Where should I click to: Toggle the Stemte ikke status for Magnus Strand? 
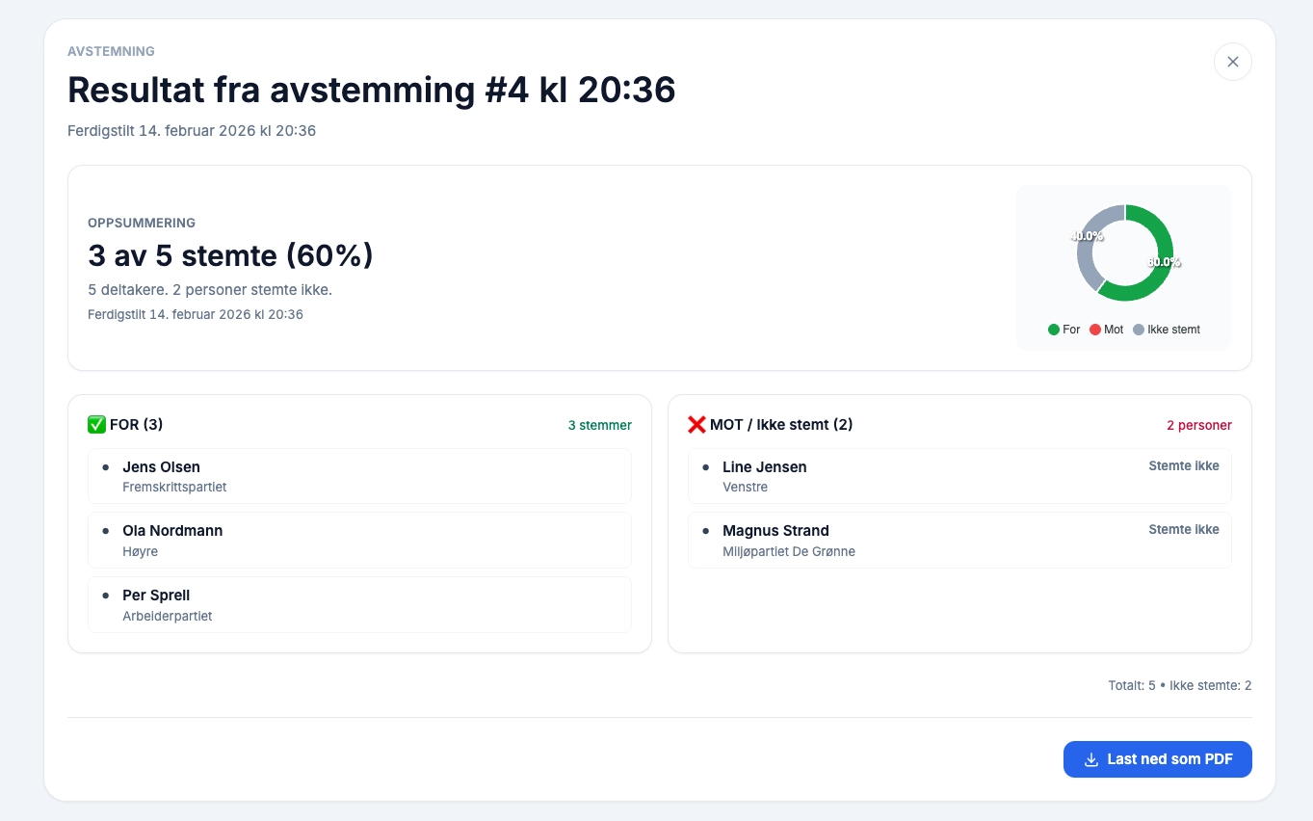click(x=1184, y=529)
